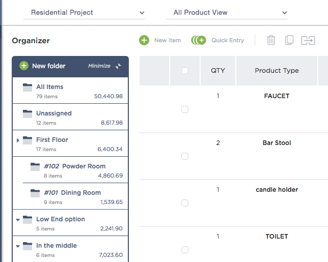The image size is (328, 262).
Task: Click the TOILET product type text
Action: click(277, 237)
